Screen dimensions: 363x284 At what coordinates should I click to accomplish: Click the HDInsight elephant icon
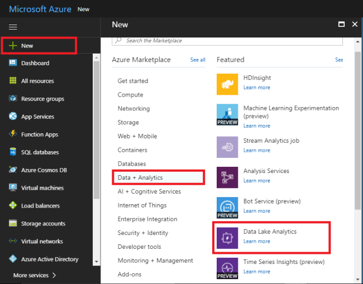coord(227,84)
